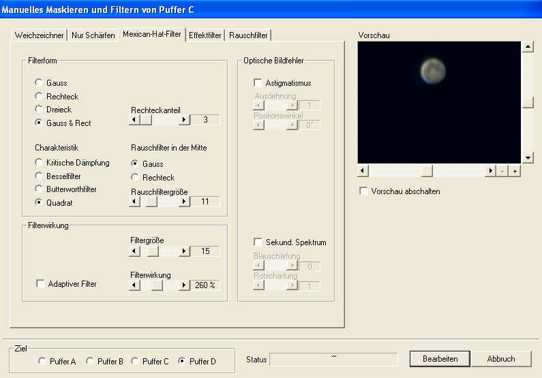
Task: Click right arrow of Rechteckanteil slider
Action: coord(183,120)
